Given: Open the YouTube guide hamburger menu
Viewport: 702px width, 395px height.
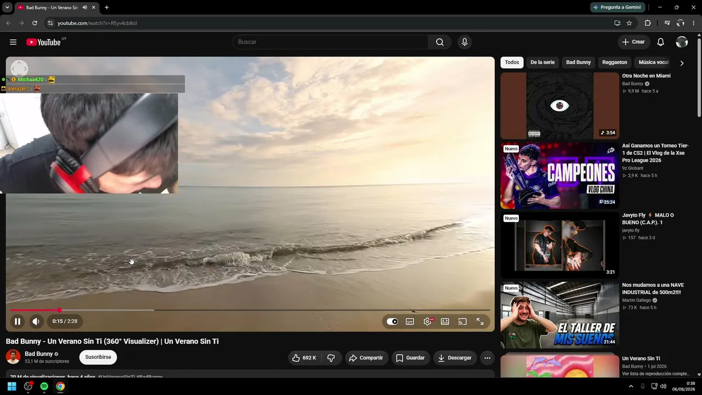Looking at the screenshot, I should (x=13, y=42).
